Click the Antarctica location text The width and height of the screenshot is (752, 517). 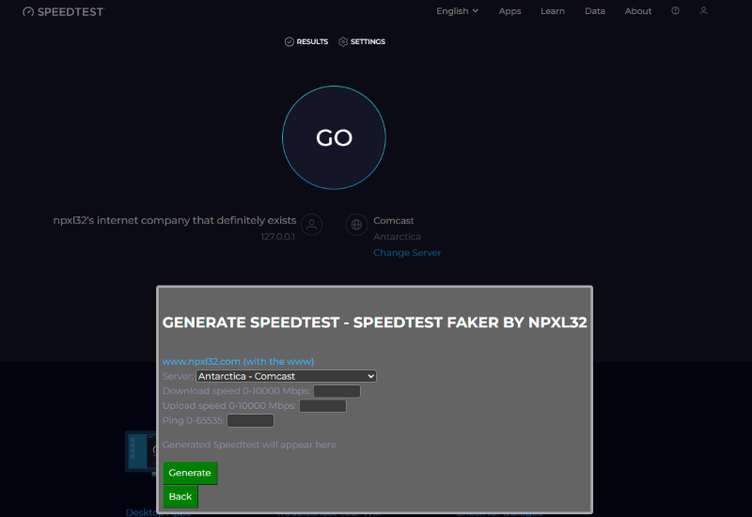coord(397,237)
